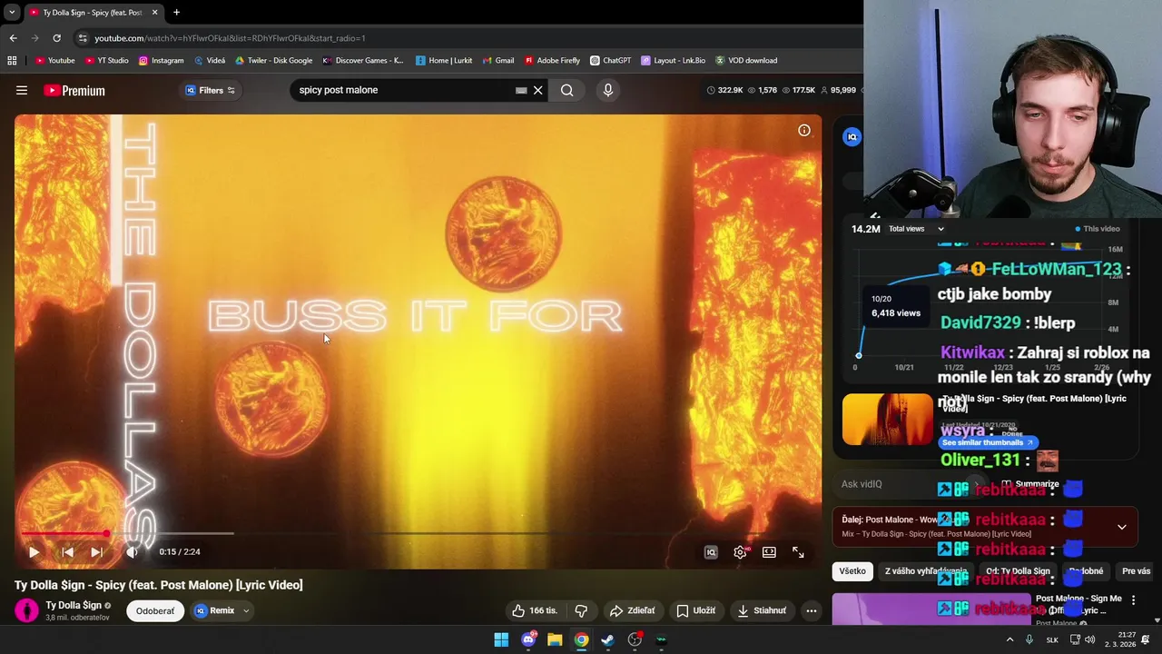This screenshot has height=654, width=1162.
Task: Click the search field containing spicy post malone
Action: 404,90
